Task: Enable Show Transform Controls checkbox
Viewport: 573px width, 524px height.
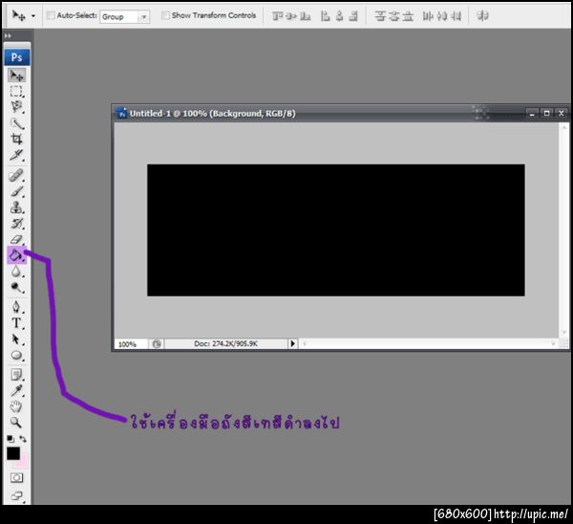Action: (165, 15)
